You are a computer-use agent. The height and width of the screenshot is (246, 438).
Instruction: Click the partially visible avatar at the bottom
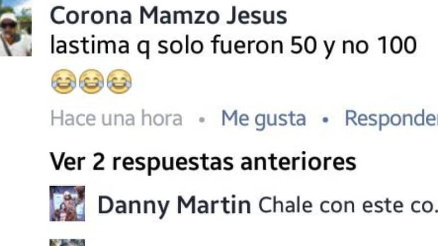point(67,242)
